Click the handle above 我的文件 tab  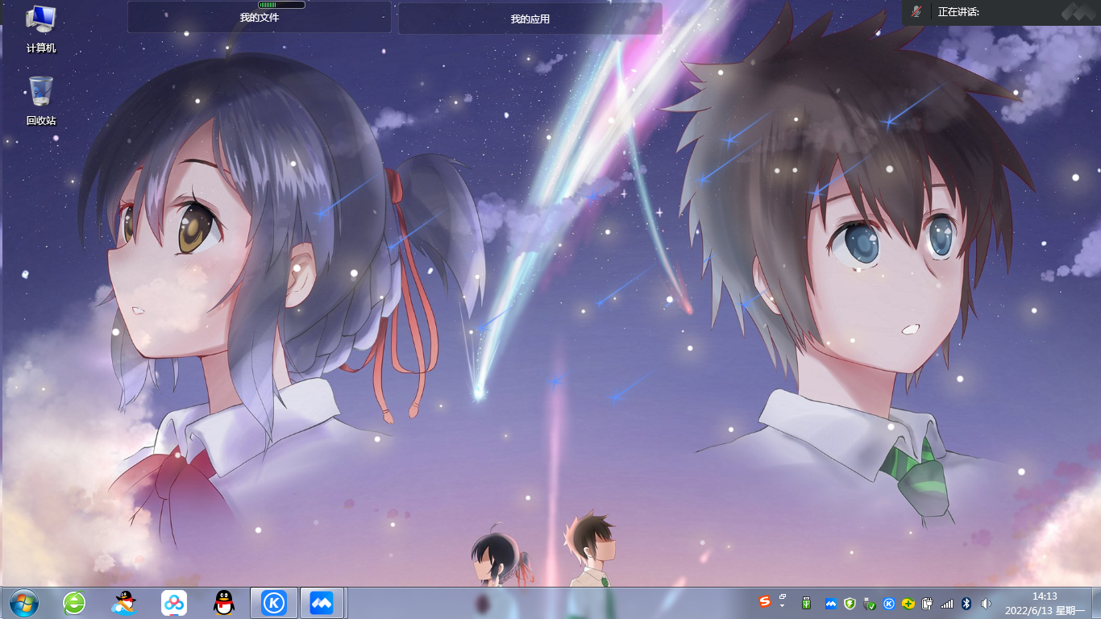tap(281, 5)
